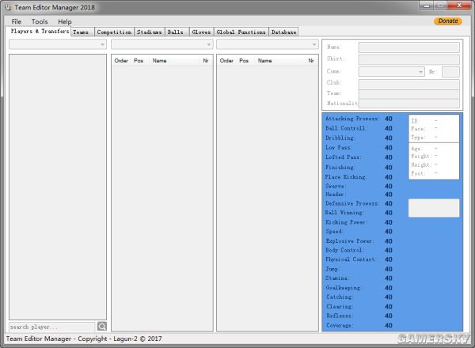Click the Clearing value 40
475x348 pixels.
click(389, 307)
